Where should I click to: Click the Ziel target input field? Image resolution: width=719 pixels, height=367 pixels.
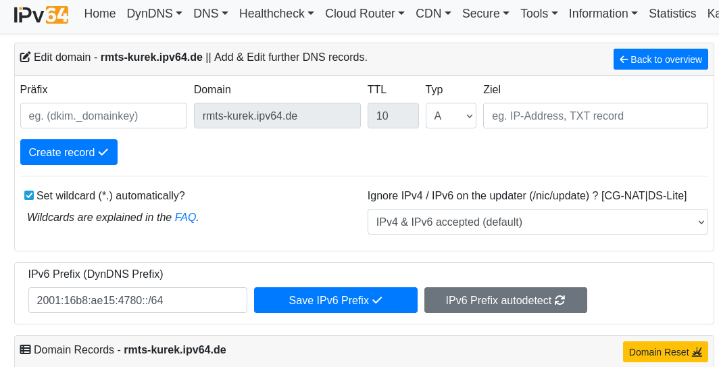coord(595,116)
